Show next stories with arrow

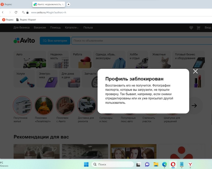point(194,106)
